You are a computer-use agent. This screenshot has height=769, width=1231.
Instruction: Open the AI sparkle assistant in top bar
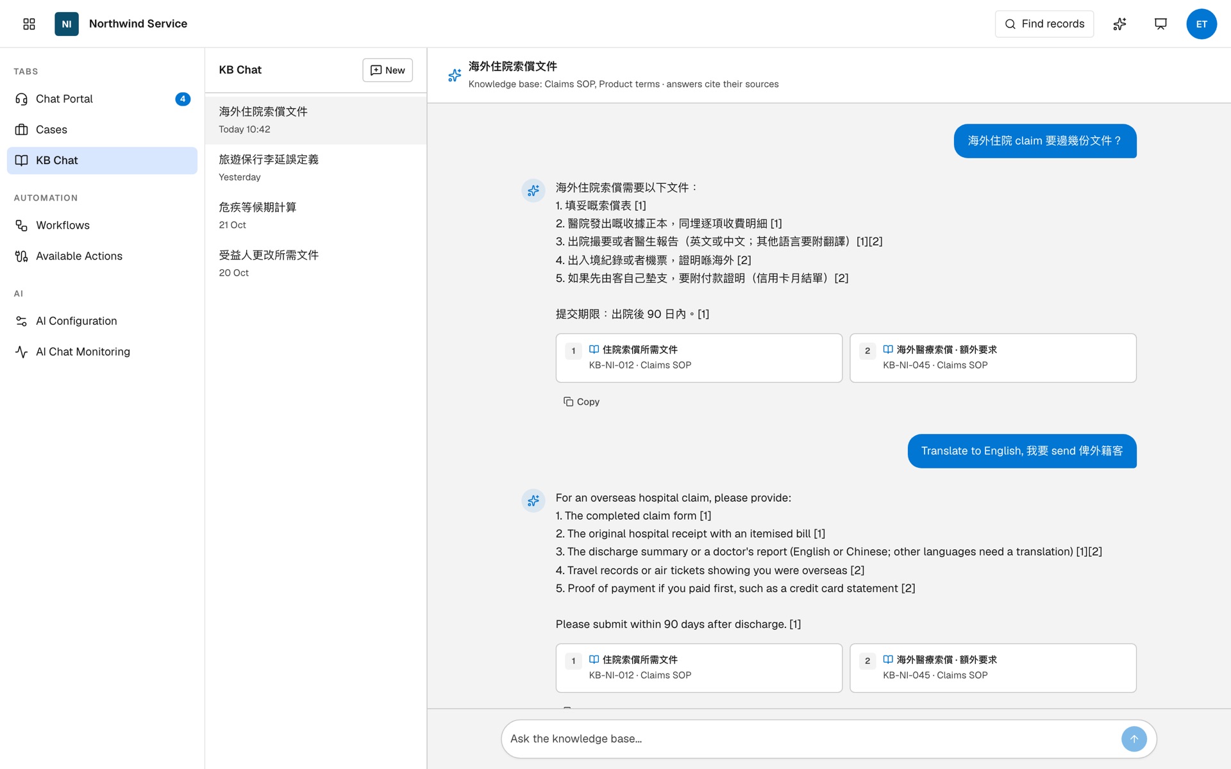[x=1119, y=24]
